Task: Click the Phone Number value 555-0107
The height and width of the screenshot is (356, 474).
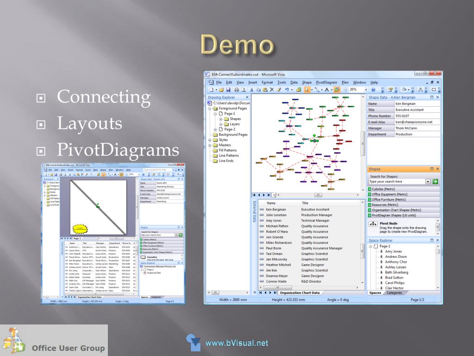Action: tap(417, 116)
